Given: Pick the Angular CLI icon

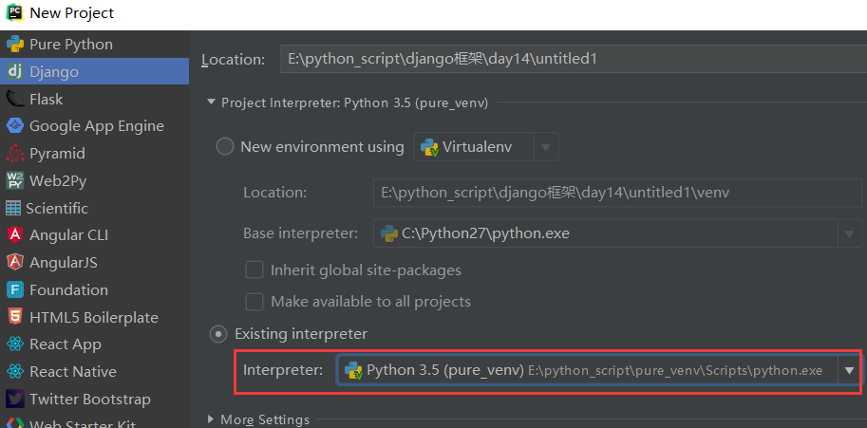Looking at the screenshot, I should (14, 235).
